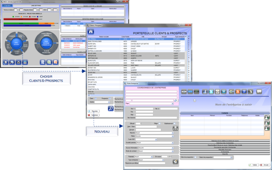Expand Opportunités & Devis en cours bar
This screenshot has width=272, height=170.
point(225,145)
